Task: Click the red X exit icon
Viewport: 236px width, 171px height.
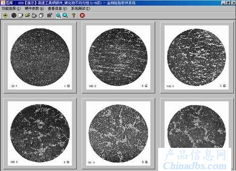Action: 82,16
